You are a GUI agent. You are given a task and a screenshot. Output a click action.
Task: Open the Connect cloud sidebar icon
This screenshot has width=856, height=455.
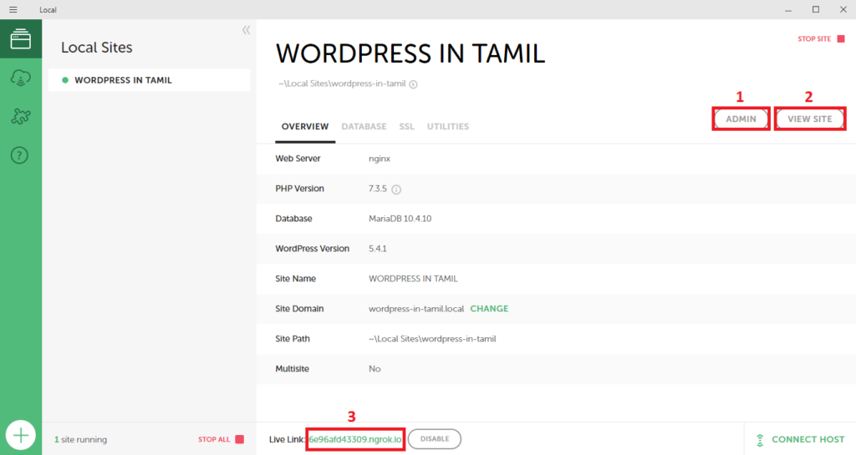coord(21,78)
